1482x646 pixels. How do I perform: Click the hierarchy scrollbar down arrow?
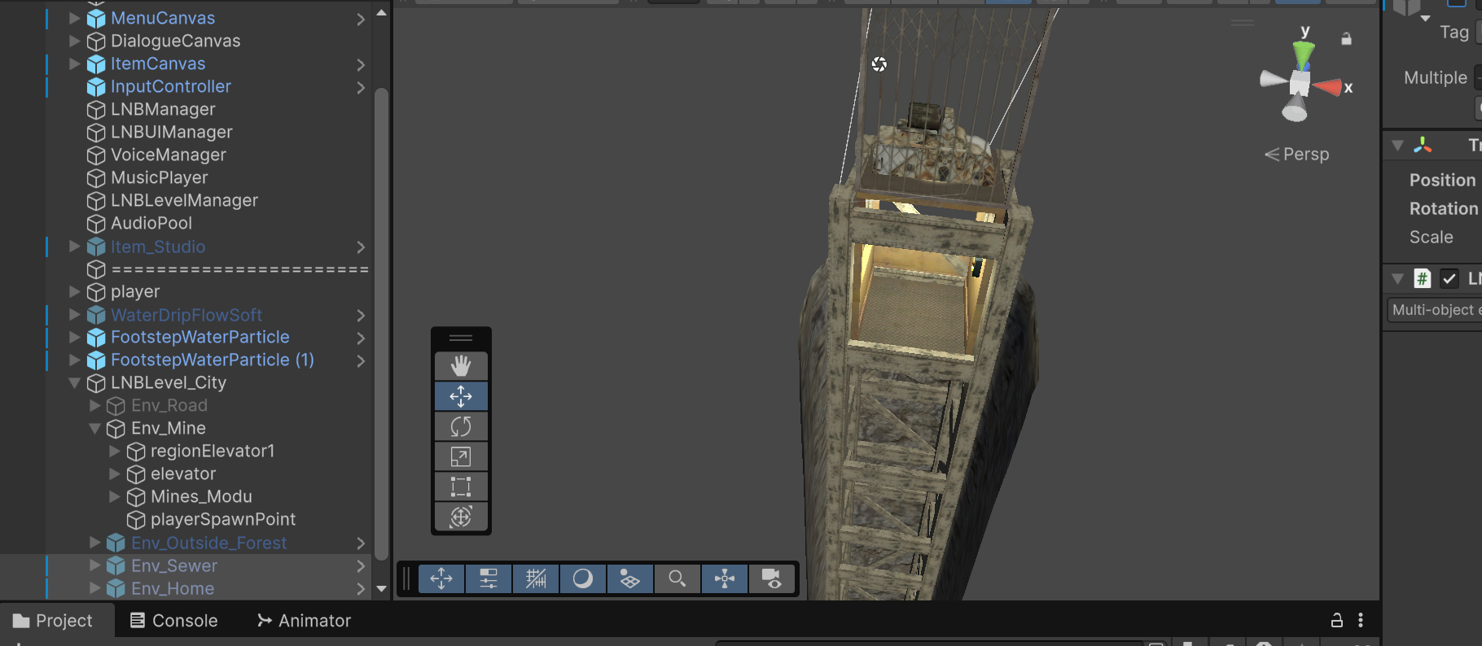[x=381, y=588]
